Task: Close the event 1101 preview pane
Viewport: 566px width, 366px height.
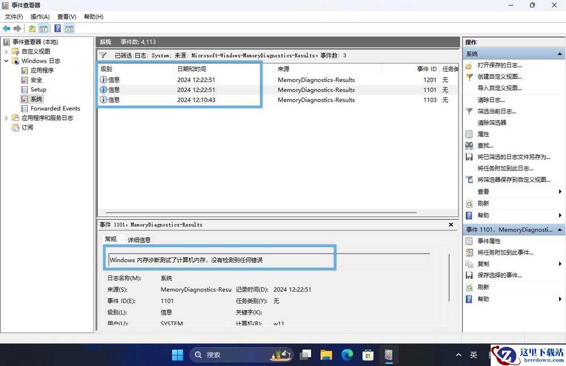Action: (x=451, y=224)
